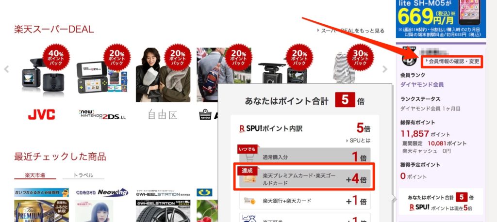Screen dimensions: 497x222
Task: Click the 通常購入分 cart row
Action: click(305, 157)
